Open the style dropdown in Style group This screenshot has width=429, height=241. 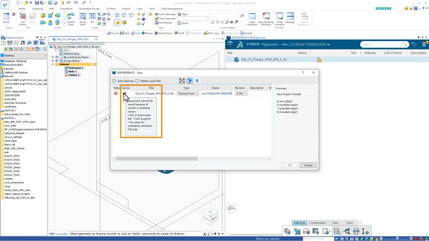click(x=193, y=19)
